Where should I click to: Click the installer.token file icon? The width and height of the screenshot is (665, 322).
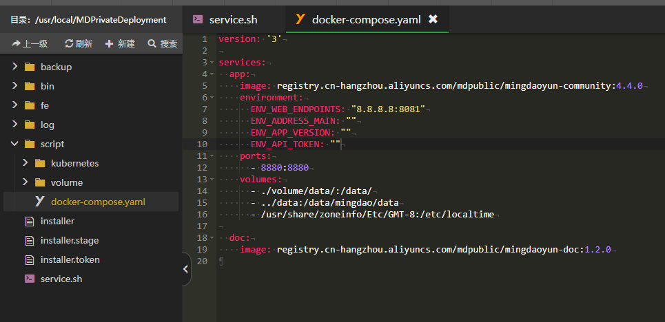point(29,259)
